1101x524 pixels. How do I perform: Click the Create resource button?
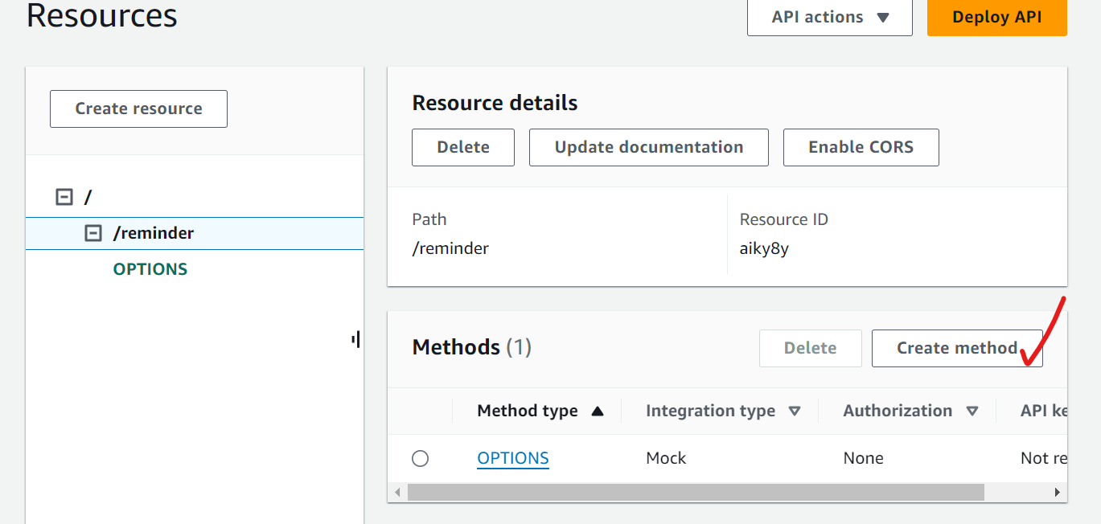pyautogui.click(x=138, y=108)
